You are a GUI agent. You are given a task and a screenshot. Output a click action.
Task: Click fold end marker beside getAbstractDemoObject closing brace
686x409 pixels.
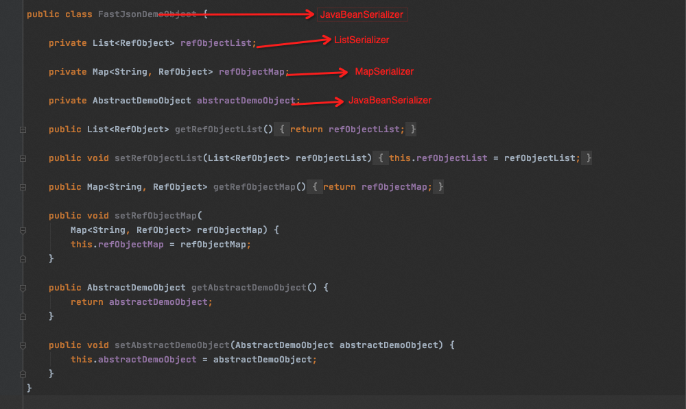pos(23,317)
